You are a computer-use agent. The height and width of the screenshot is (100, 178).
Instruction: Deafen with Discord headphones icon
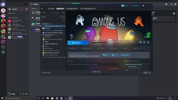pyautogui.click(x=24, y=94)
